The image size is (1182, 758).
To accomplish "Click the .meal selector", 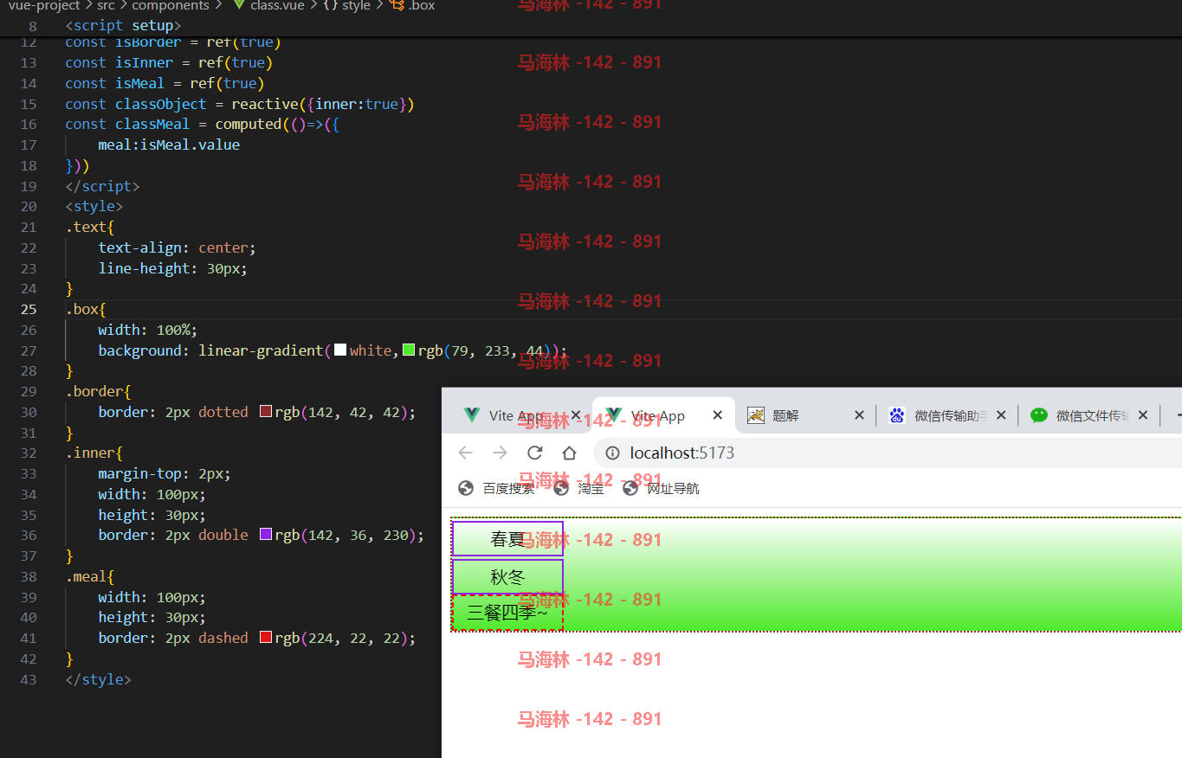I will (86, 576).
